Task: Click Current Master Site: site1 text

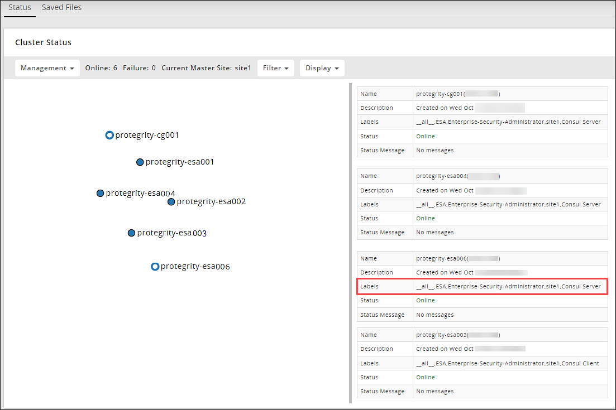Action: (x=206, y=68)
